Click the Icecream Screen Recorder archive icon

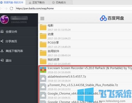[x=43, y=70]
